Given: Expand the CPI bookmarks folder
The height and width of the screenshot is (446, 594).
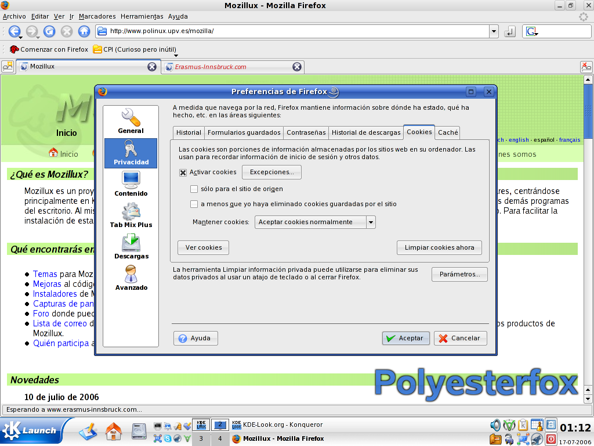Looking at the screenshot, I should point(135,49).
